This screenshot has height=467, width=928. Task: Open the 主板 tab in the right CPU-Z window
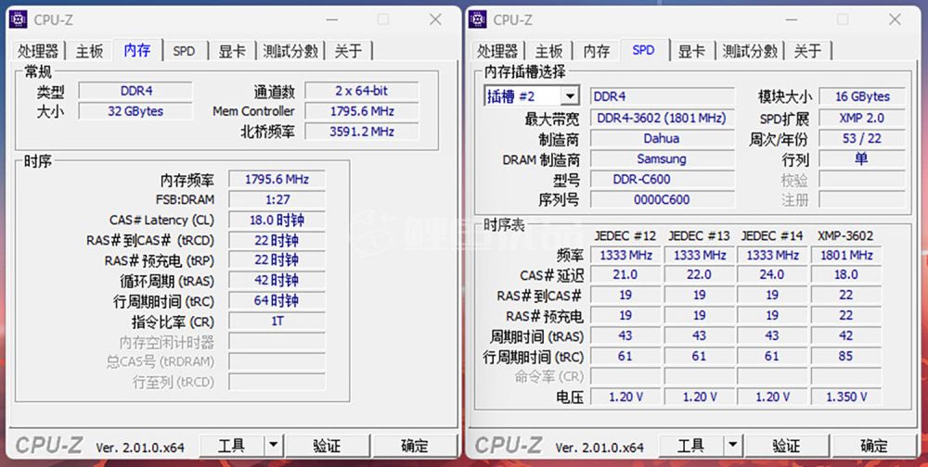tap(548, 51)
